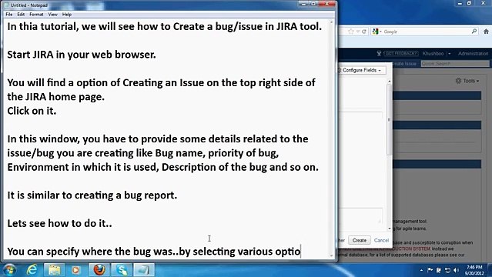The image size is (492, 277).
Task: Open Notepad Help menu
Action: coord(67,15)
